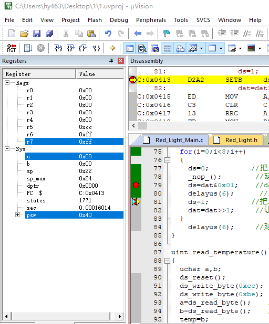The image size is (269, 324).
Task: Insert a bookmark with the flag icon
Action: (x=167, y=33)
